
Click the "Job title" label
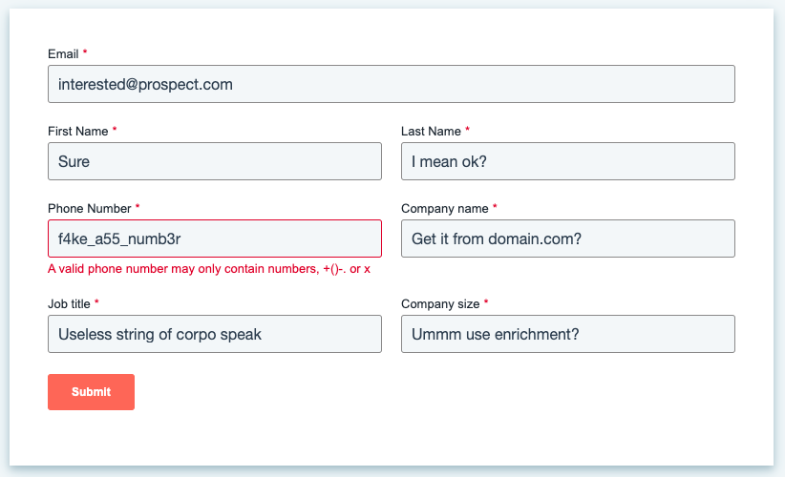point(69,304)
